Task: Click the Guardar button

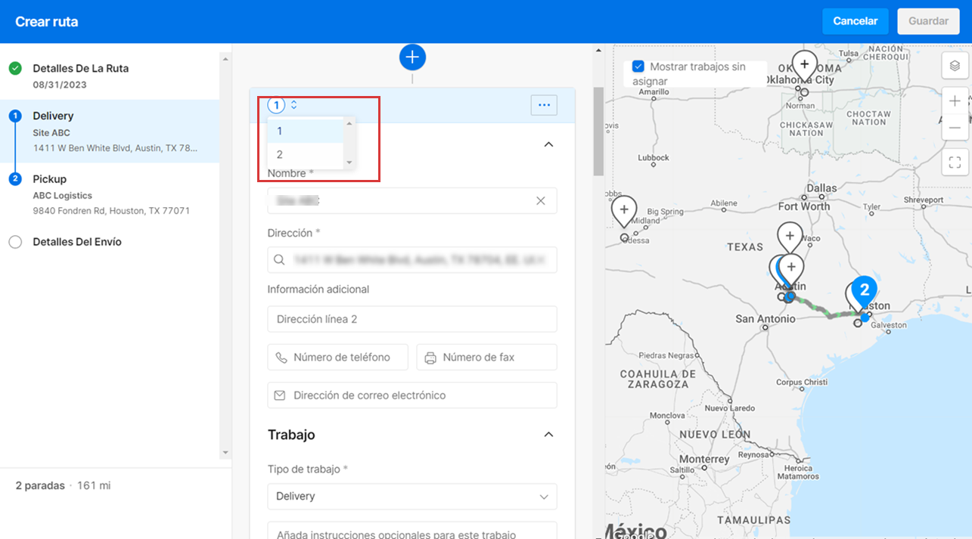Action: tap(928, 21)
